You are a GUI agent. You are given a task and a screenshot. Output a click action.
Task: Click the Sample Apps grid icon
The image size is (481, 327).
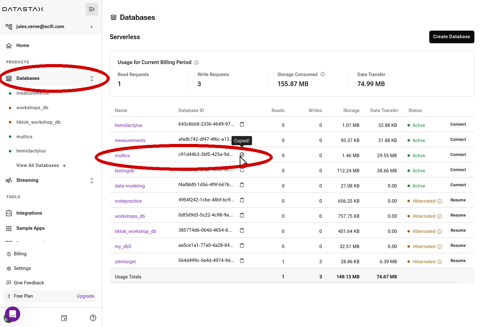[9, 228]
